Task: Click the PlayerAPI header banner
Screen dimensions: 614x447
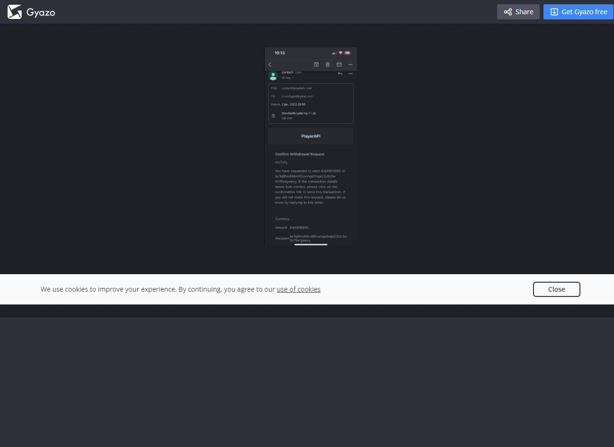Action: pyautogui.click(x=311, y=136)
